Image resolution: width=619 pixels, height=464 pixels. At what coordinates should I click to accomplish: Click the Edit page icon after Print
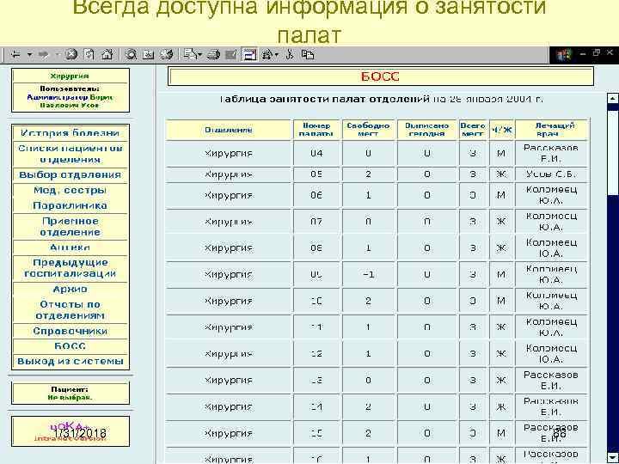[232, 54]
